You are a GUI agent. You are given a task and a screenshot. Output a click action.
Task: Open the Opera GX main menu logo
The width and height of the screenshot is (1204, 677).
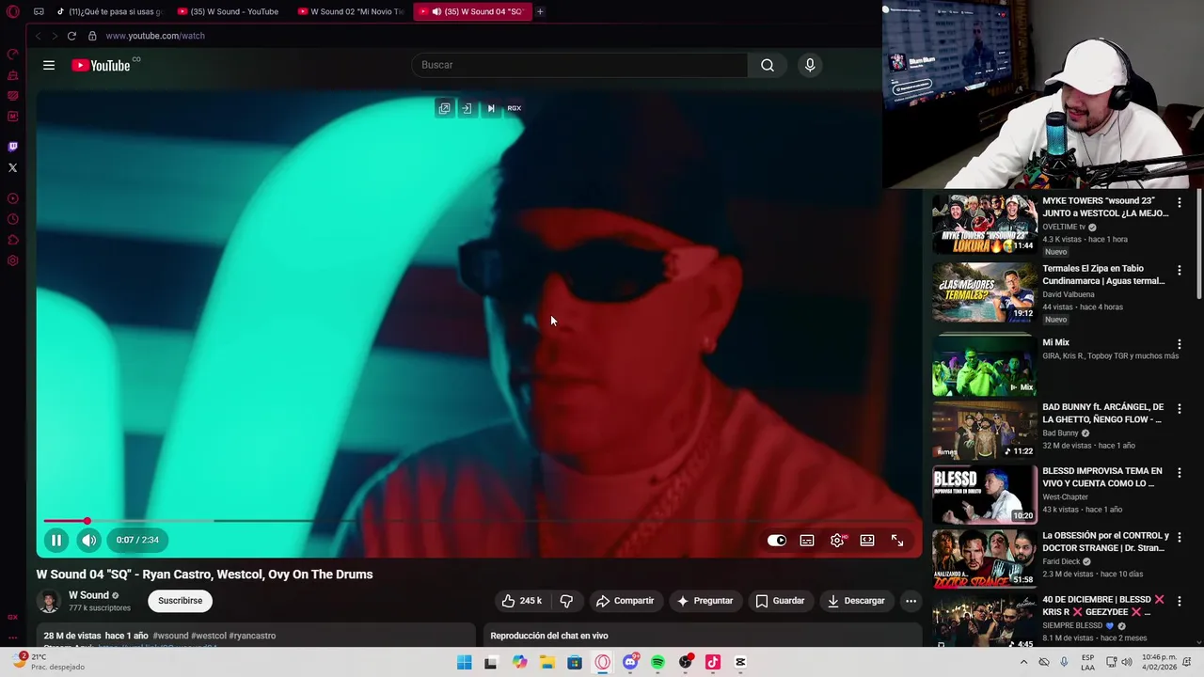[x=13, y=11]
